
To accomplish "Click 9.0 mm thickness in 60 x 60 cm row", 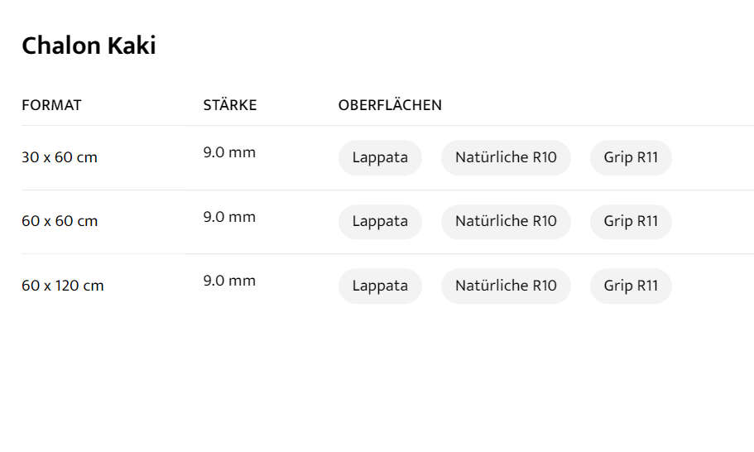I will click(x=229, y=217).
